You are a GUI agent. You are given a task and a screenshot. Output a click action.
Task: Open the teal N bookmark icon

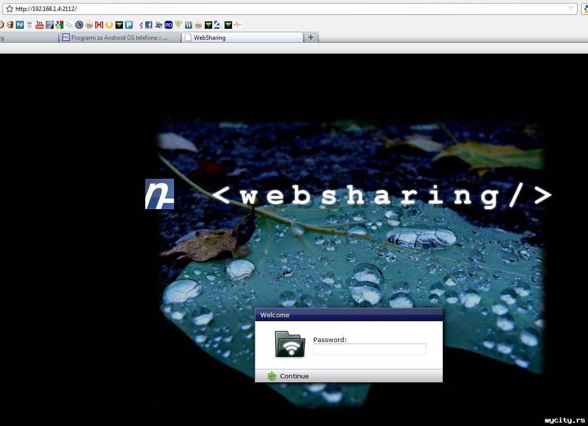(x=20, y=25)
